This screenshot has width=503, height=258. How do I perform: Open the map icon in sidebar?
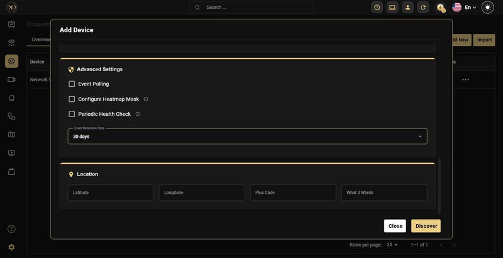click(11, 135)
